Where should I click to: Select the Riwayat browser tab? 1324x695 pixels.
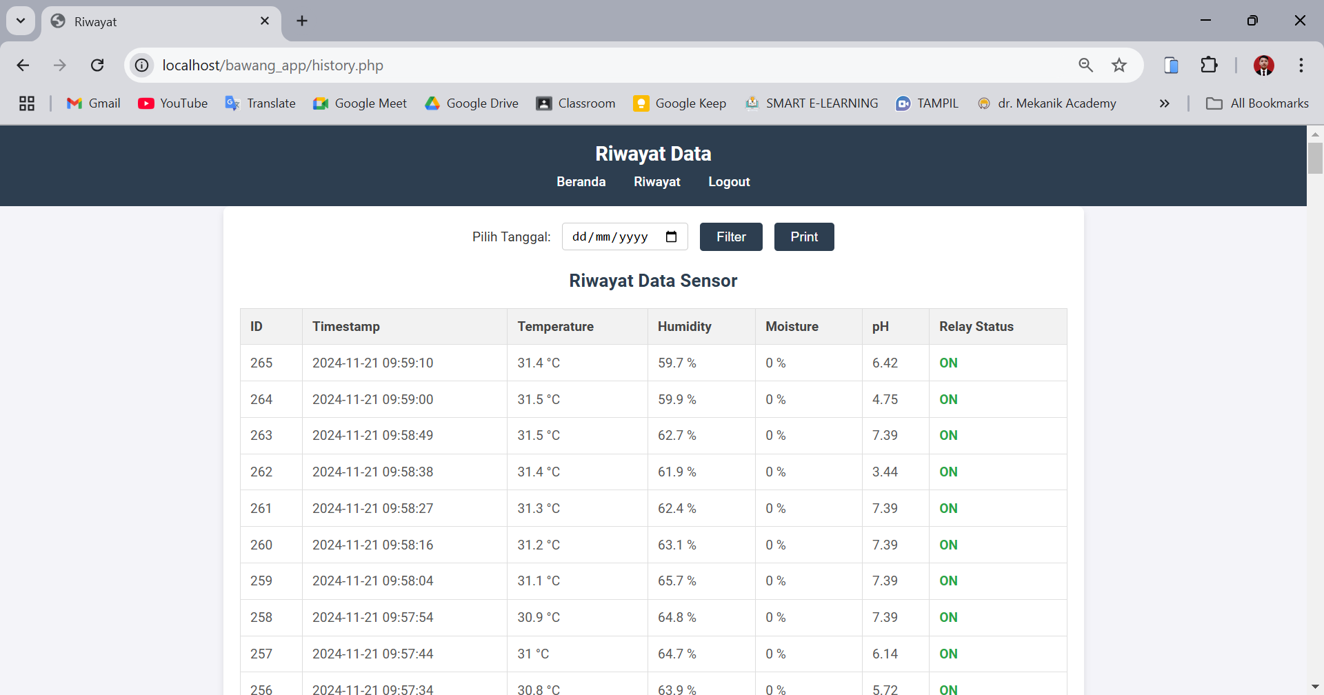tap(161, 22)
